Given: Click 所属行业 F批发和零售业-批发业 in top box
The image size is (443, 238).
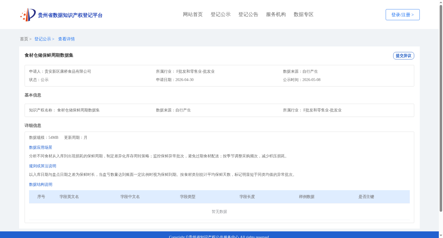Looking at the screenshot, I should pos(185,72).
